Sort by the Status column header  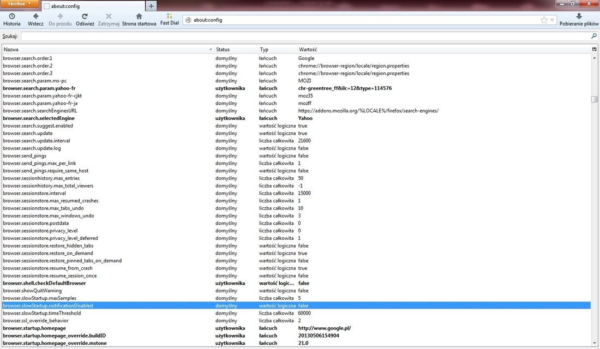click(236, 50)
